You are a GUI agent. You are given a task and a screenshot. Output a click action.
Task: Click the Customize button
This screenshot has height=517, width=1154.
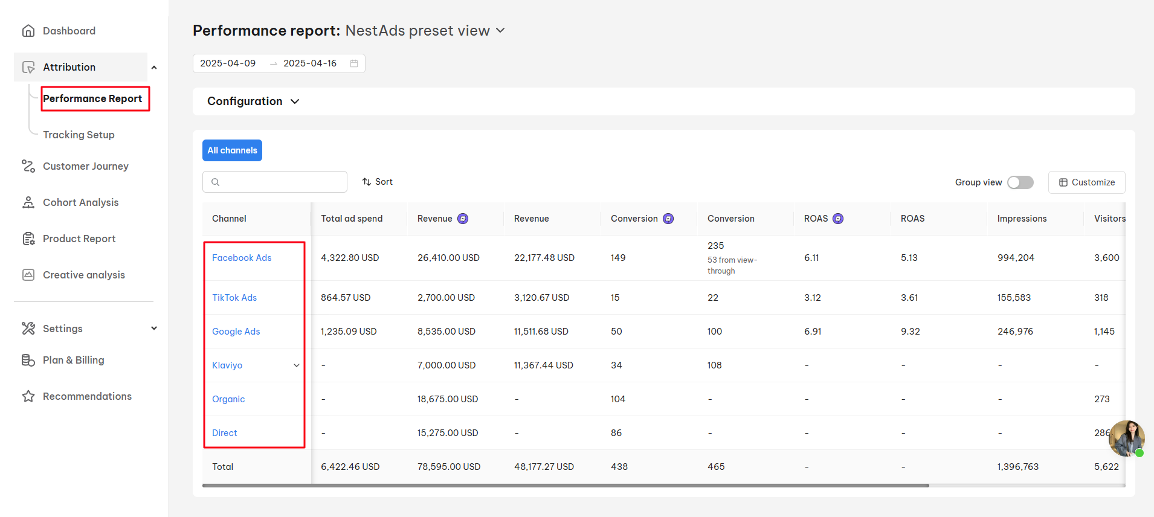click(x=1086, y=182)
